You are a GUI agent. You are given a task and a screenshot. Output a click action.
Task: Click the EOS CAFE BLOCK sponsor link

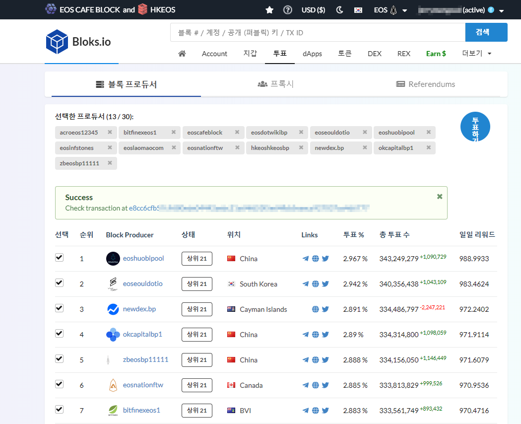(x=82, y=9)
